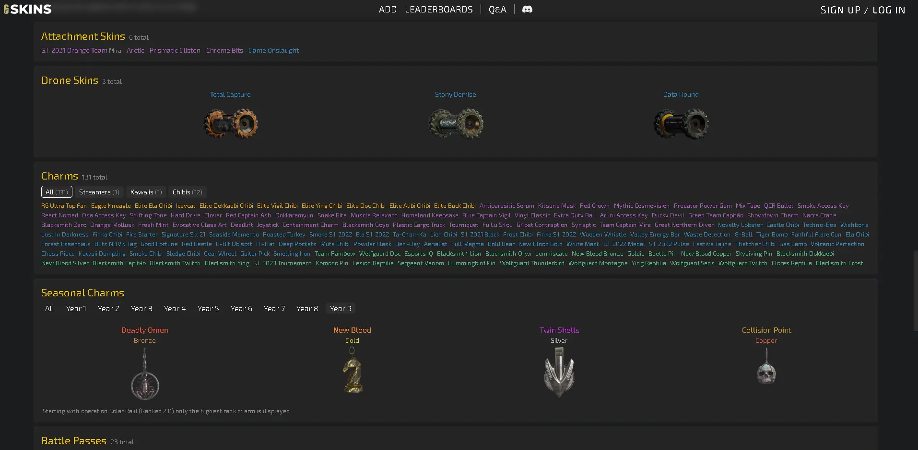Click the New Blood gold knight charm

pos(352,370)
